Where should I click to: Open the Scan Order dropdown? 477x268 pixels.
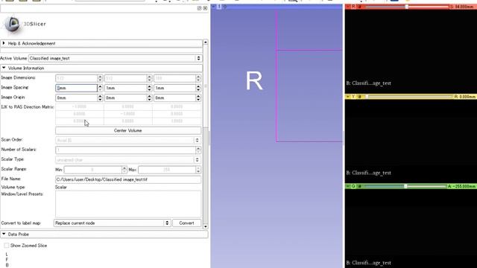click(x=128, y=141)
